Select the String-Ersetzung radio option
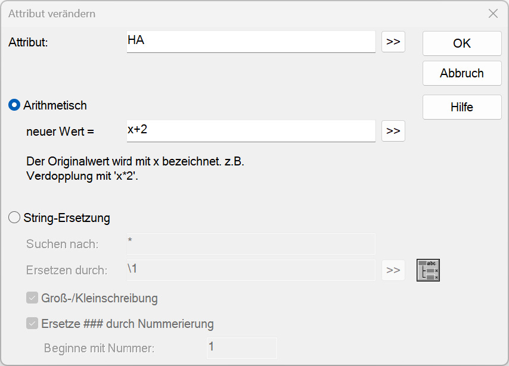509x366 pixels. (x=14, y=218)
